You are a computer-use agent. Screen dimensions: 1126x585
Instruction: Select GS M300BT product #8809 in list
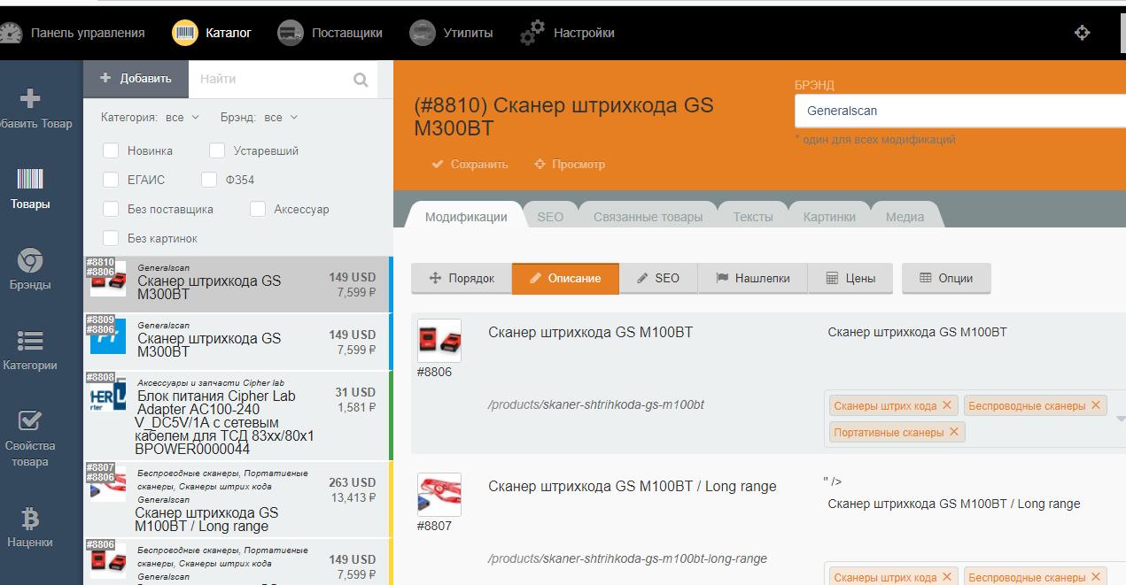point(238,343)
